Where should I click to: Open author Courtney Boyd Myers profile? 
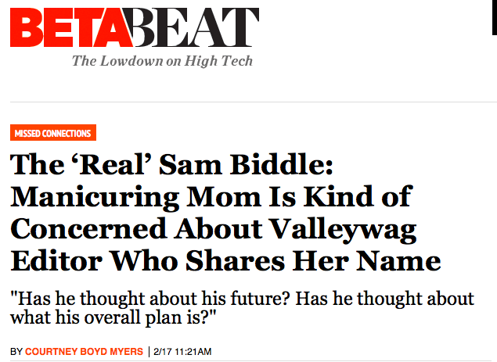85,351
